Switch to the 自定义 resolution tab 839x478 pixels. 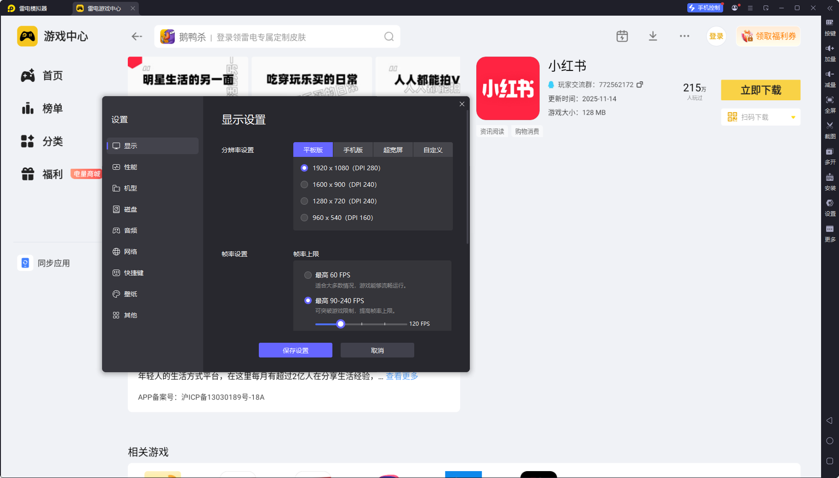coord(433,150)
